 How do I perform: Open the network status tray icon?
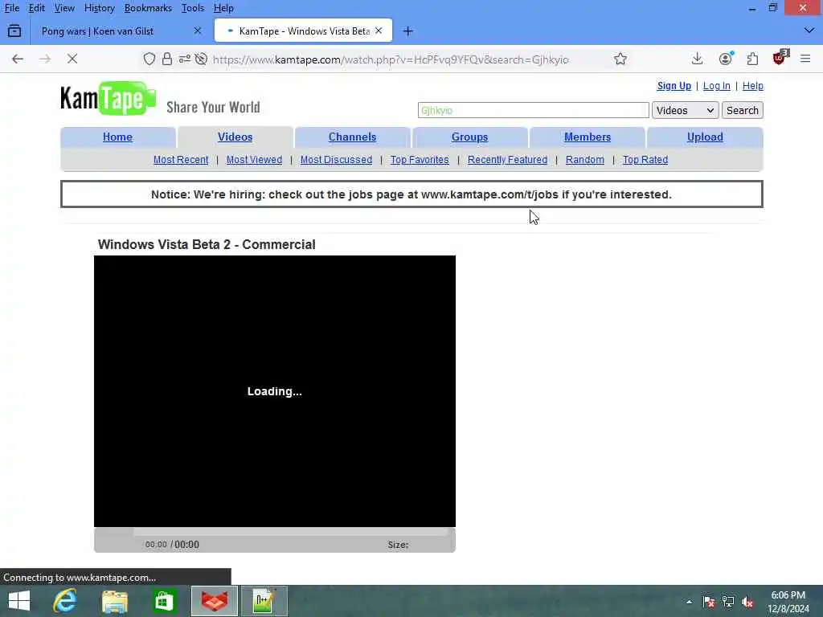728,602
